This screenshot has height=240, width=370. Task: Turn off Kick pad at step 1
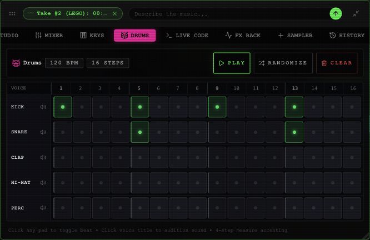[x=63, y=107]
